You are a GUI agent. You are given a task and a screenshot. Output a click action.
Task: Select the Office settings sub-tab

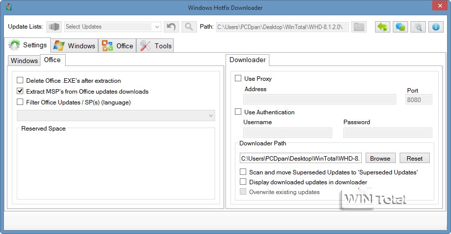pyautogui.click(x=52, y=60)
